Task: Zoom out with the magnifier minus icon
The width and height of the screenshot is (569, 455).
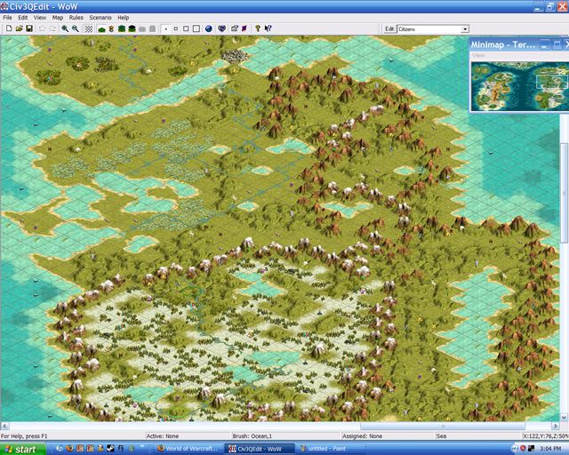Action: [76, 28]
